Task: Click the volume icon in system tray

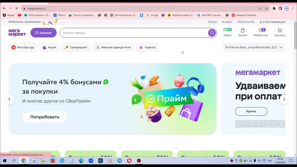Action: point(259,161)
